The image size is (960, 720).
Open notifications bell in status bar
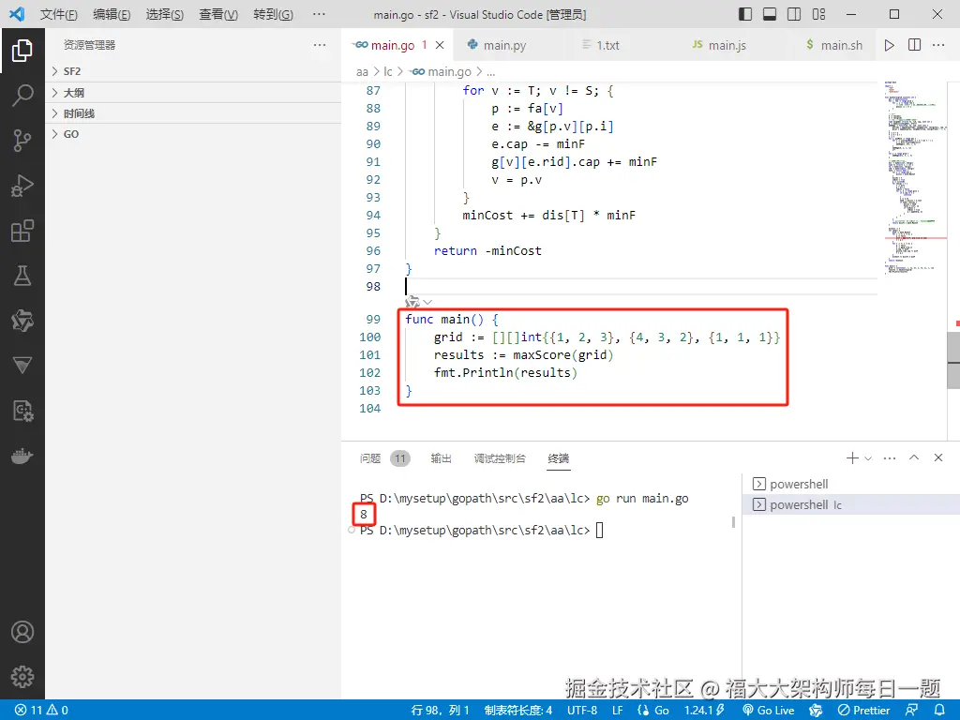pos(939,711)
